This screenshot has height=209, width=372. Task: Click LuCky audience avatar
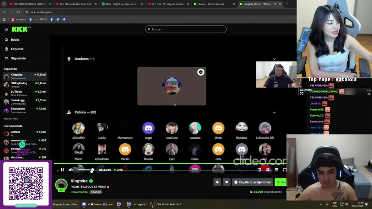102,128
